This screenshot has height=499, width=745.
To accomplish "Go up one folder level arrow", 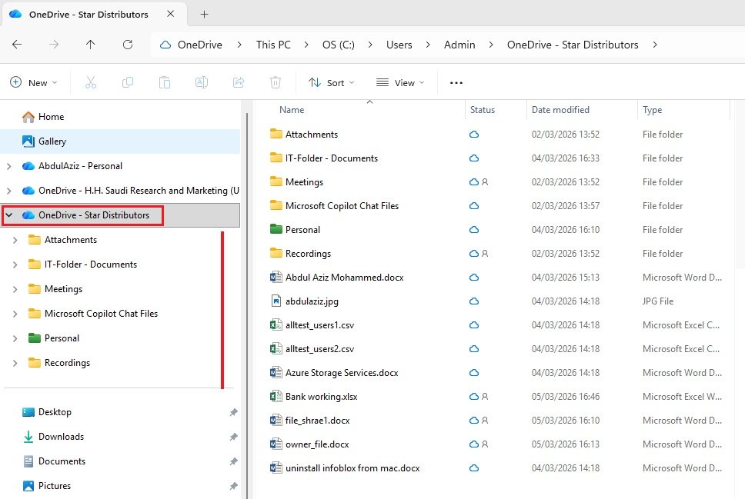I will [x=90, y=45].
